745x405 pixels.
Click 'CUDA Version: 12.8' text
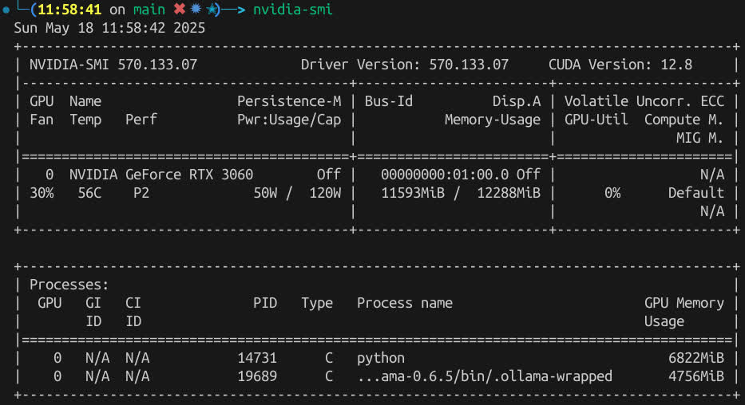point(620,65)
